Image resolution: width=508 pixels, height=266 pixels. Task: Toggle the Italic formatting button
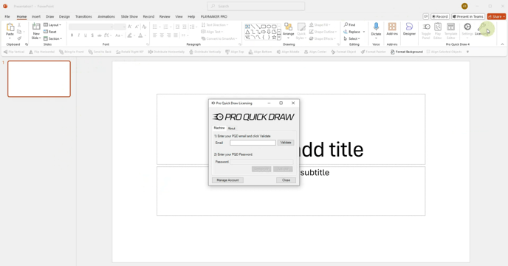(79, 35)
